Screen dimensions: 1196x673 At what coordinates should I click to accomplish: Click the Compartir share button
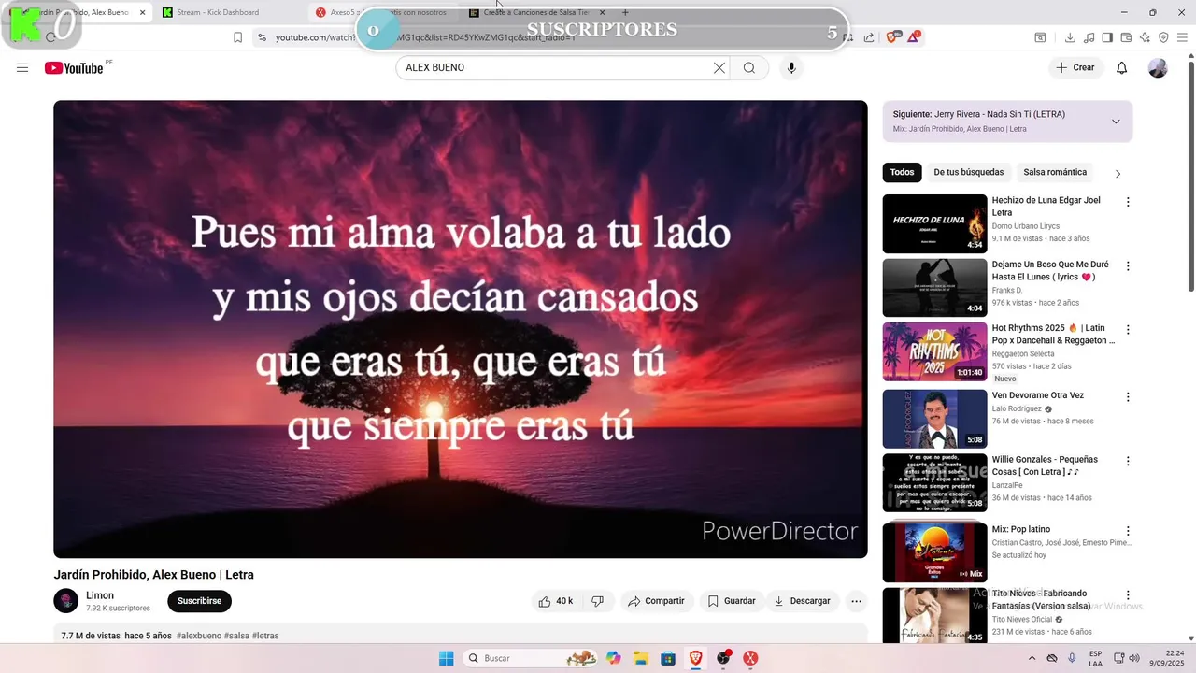(x=656, y=601)
